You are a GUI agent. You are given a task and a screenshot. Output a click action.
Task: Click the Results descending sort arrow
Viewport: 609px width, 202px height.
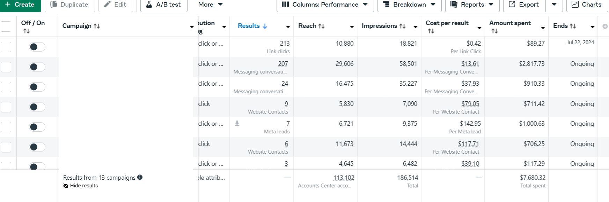tap(265, 26)
